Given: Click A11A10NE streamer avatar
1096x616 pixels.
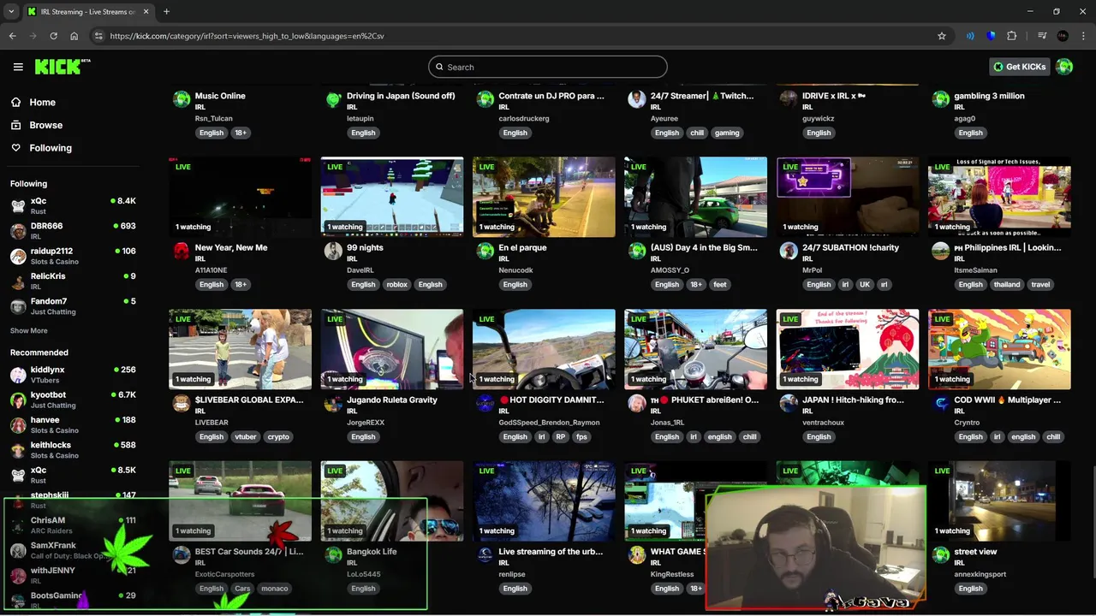Looking at the screenshot, I should [182, 251].
